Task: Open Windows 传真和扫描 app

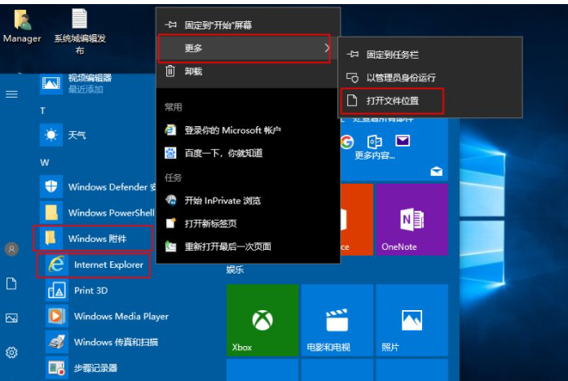Action: coord(102,342)
